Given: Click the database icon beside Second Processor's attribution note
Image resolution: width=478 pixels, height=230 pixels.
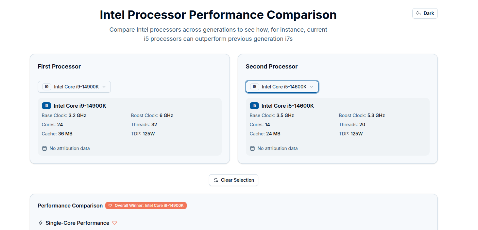Looking at the screenshot, I should pos(252,148).
